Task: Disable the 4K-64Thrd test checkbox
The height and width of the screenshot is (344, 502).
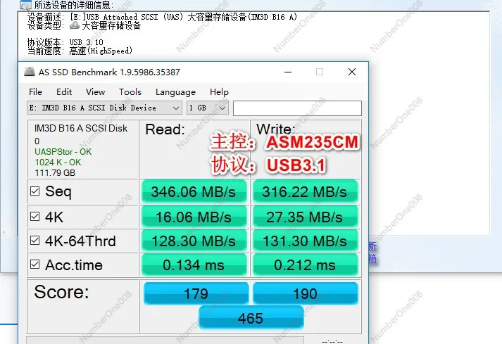Action: (x=35, y=241)
